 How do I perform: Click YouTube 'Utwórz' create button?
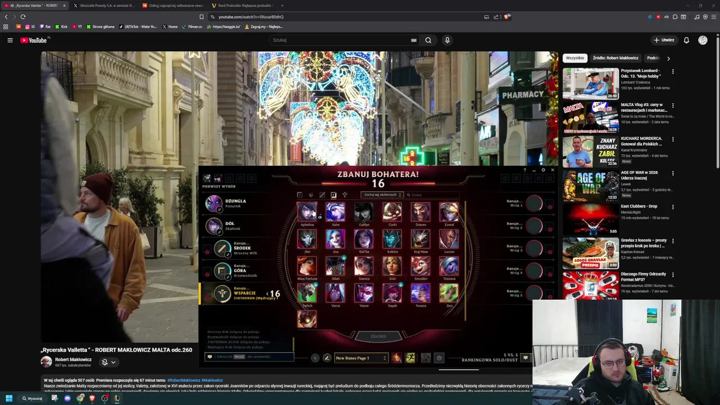click(x=664, y=40)
